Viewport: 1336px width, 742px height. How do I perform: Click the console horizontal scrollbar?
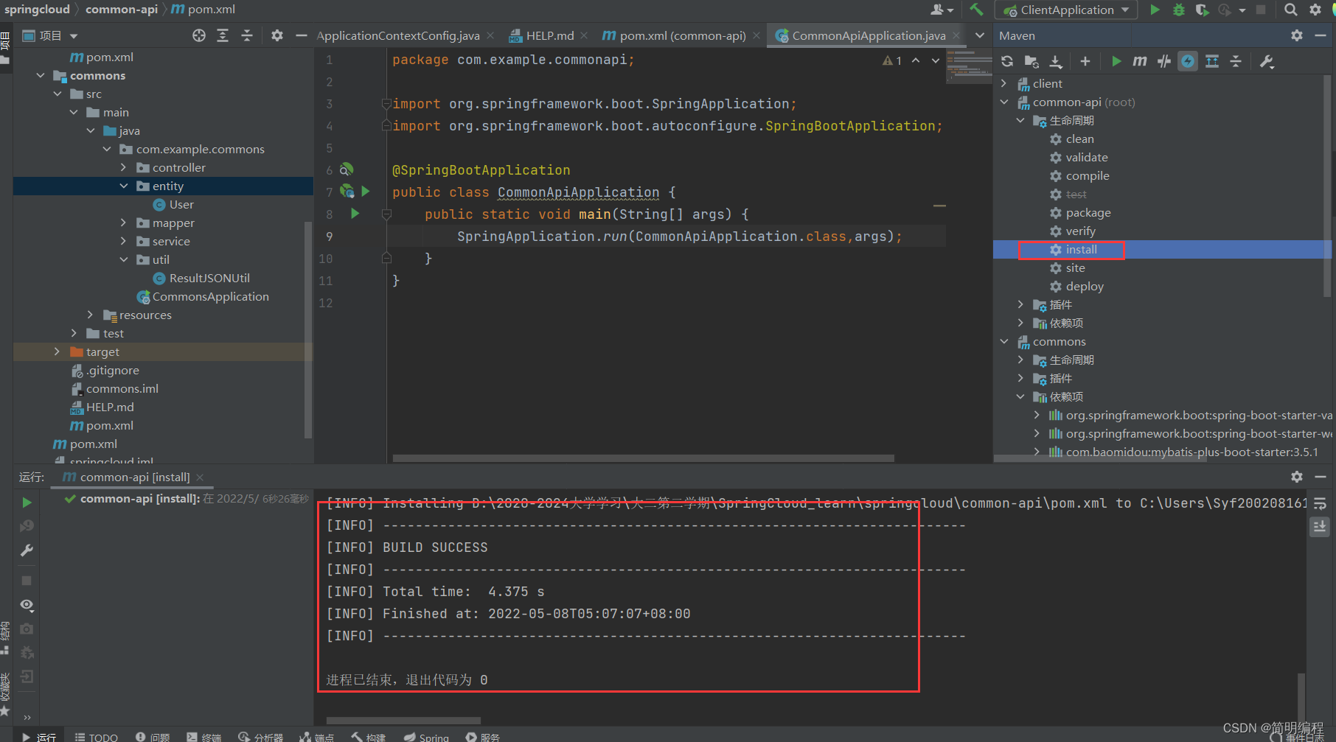pos(403,721)
